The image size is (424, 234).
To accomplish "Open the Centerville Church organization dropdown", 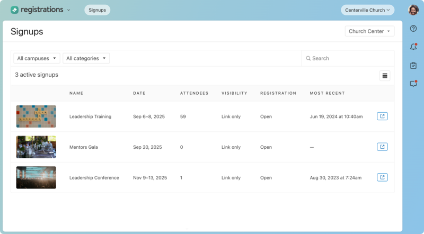I will [367, 10].
